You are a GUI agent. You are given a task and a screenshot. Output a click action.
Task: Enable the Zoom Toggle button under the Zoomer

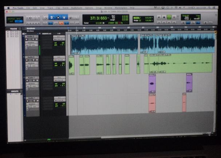[x=45, y=23]
